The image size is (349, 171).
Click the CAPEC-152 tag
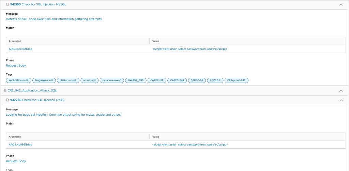tap(157, 80)
